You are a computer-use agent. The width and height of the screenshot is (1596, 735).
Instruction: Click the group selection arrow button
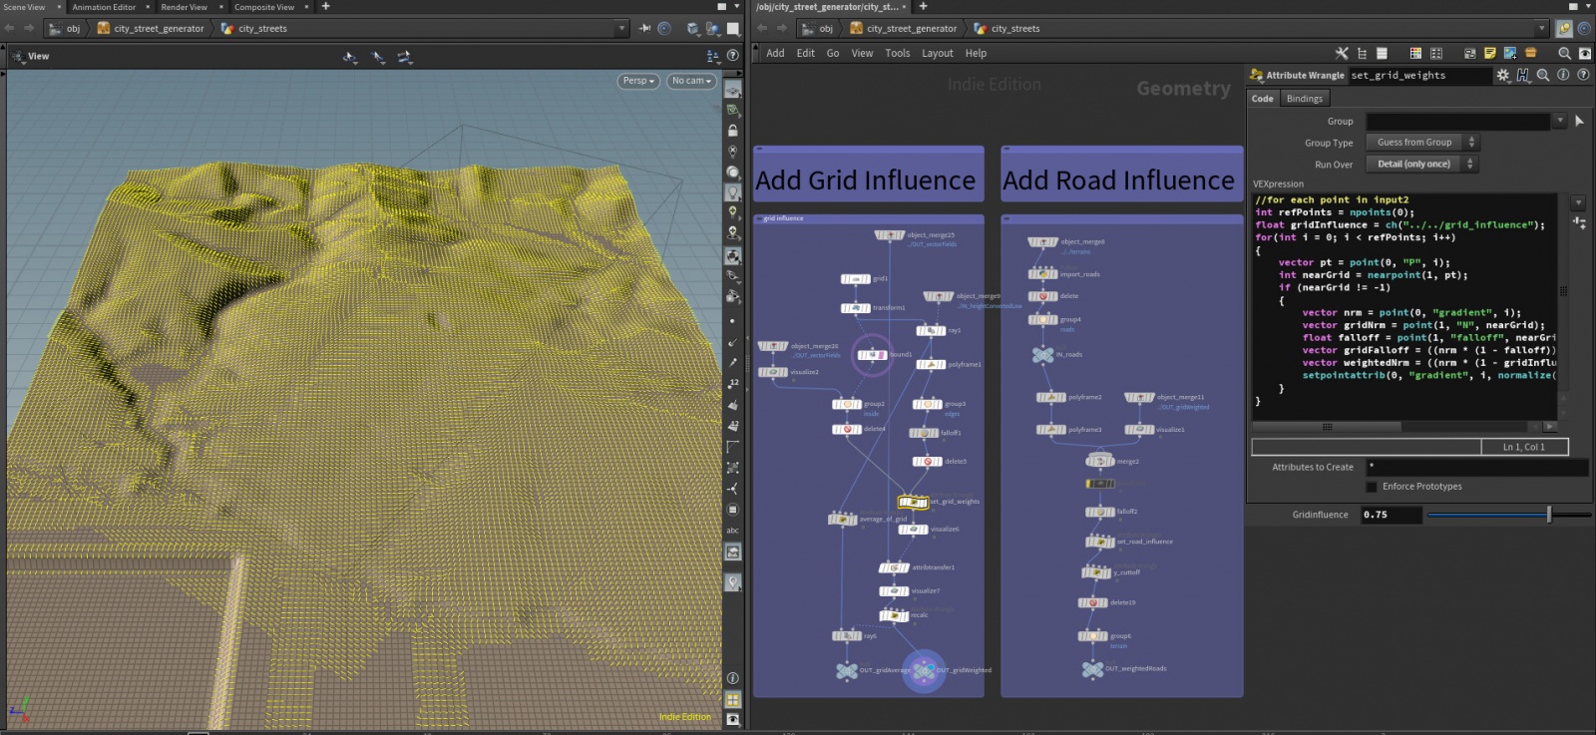pos(1579,121)
